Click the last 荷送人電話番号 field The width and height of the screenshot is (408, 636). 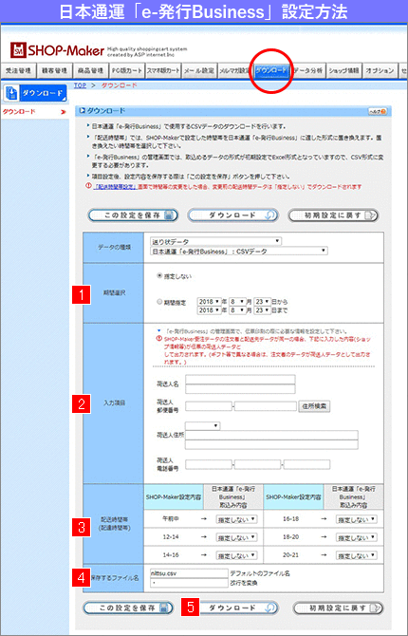[x=306, y=464]
